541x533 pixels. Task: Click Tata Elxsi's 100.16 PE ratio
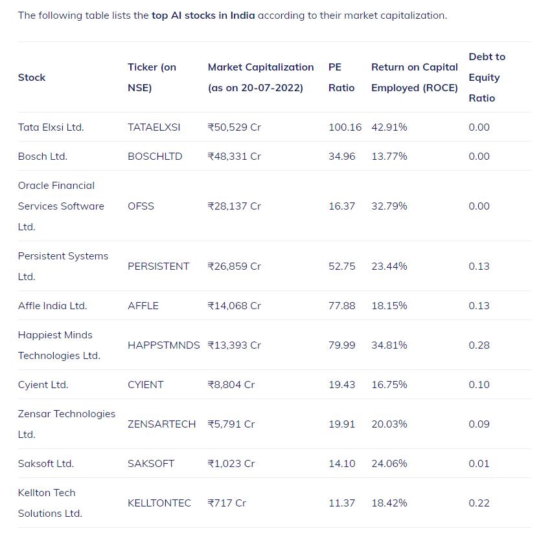coord(345,127)
